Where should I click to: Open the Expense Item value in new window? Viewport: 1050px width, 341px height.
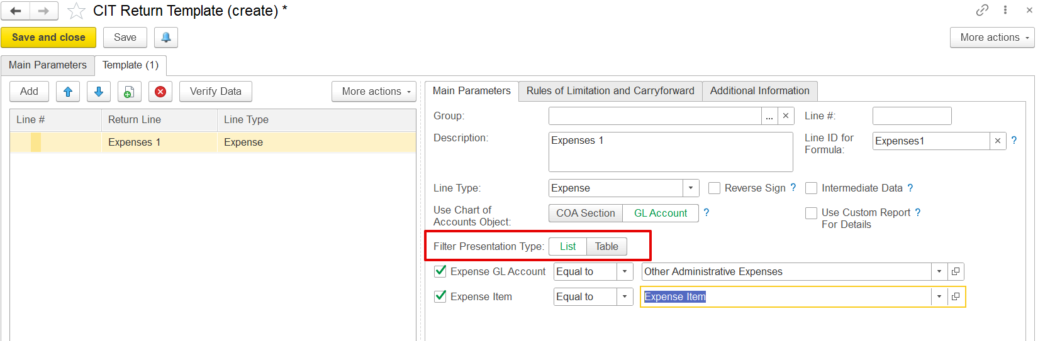[956, 297]
